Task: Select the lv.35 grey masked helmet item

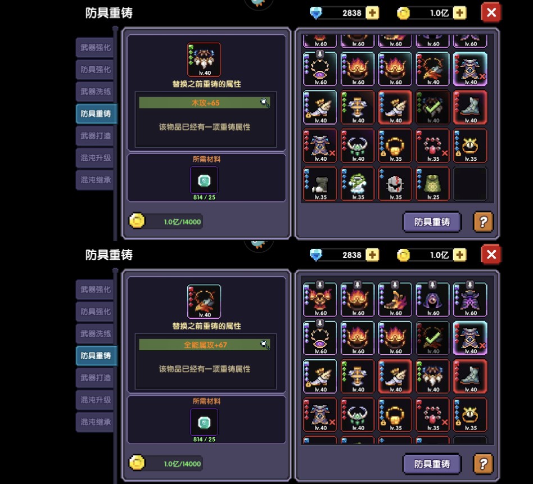Action: click(x=395, y=184)
